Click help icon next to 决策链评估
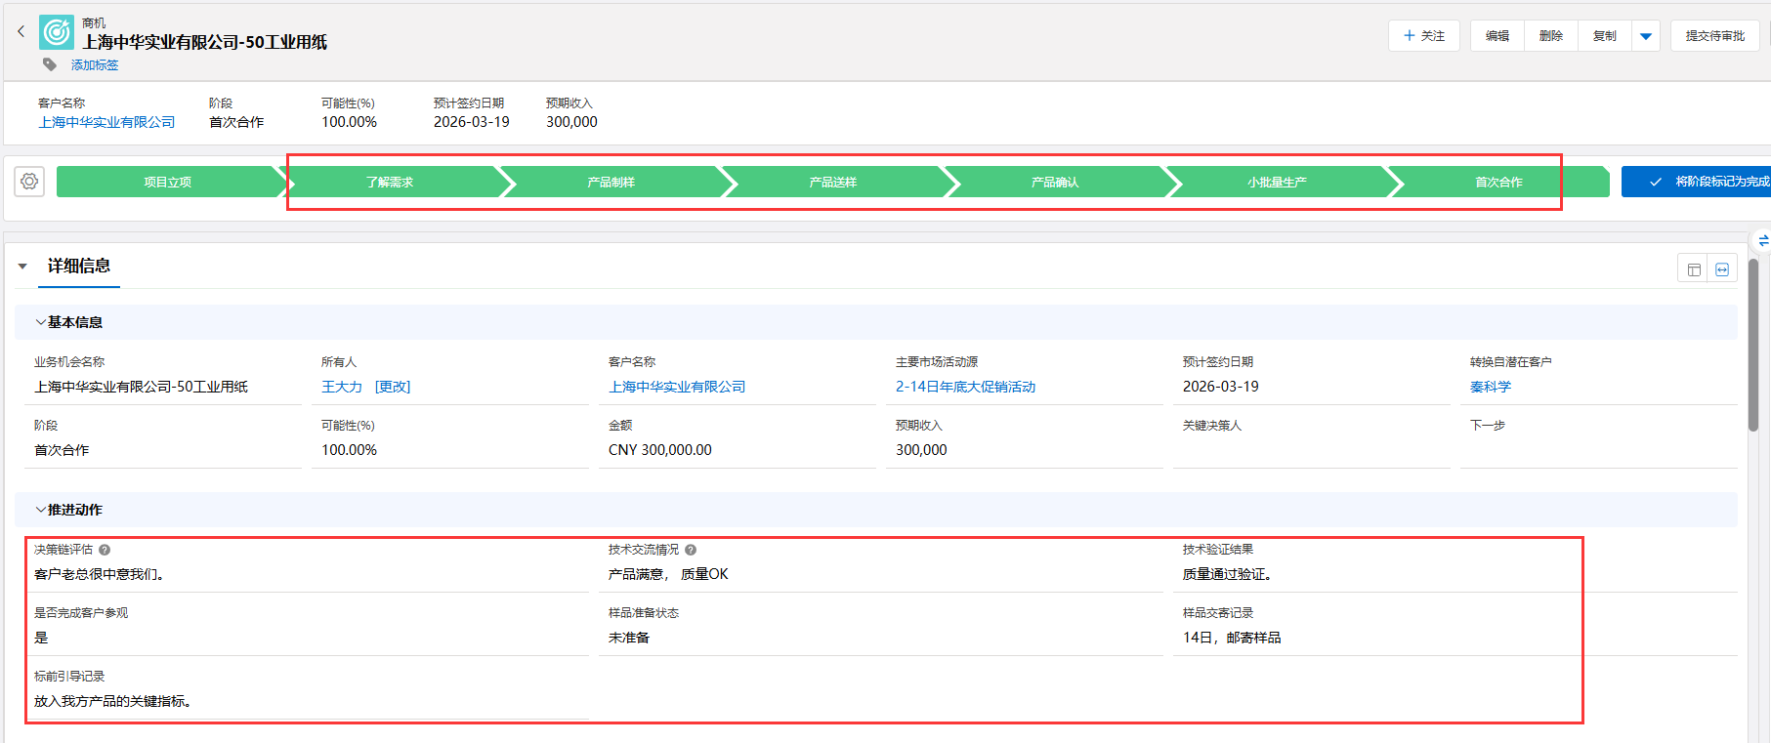This screenshot has width=1771, height=743. tap(105, 550)
